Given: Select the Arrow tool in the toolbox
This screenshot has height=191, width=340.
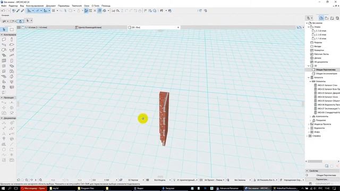Looking at the screenshot, I should [4, 30].
